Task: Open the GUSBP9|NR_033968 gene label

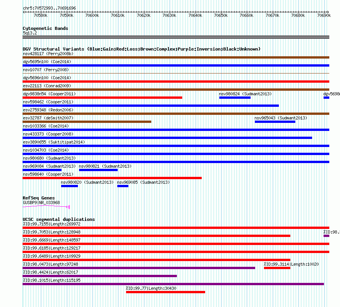Action: point(41,202)
